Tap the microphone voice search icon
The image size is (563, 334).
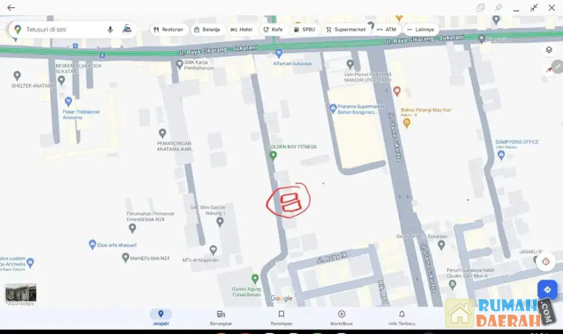[110, 29]
